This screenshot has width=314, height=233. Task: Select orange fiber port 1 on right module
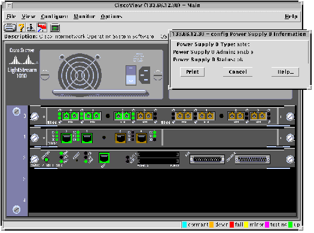[x=206, y=116]
